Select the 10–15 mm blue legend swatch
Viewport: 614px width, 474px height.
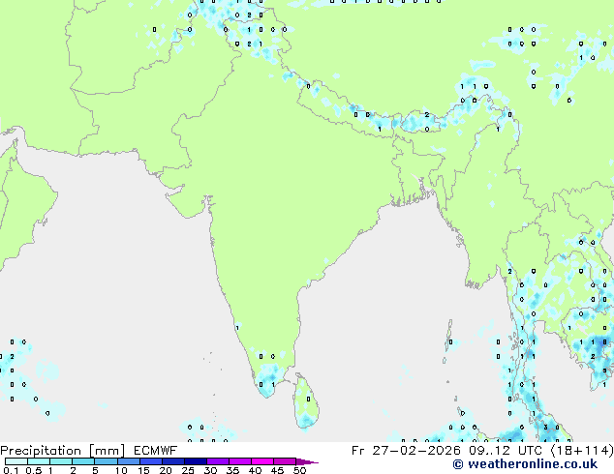pos(129,461)
